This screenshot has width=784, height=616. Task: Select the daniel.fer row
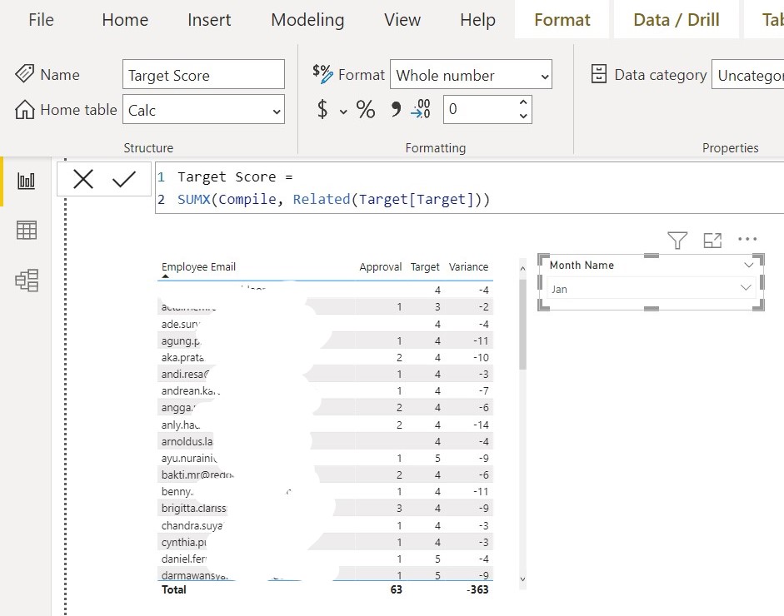tap(325, 559)
